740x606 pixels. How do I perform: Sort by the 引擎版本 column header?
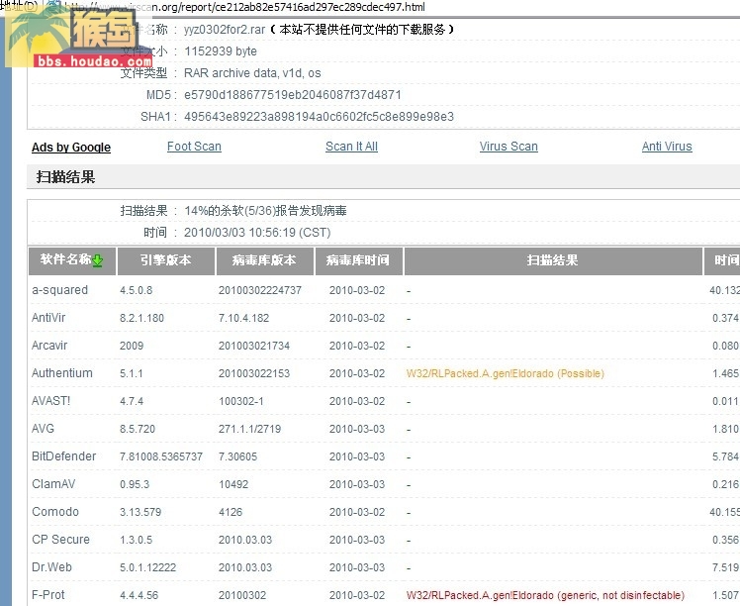pos(166,260)
